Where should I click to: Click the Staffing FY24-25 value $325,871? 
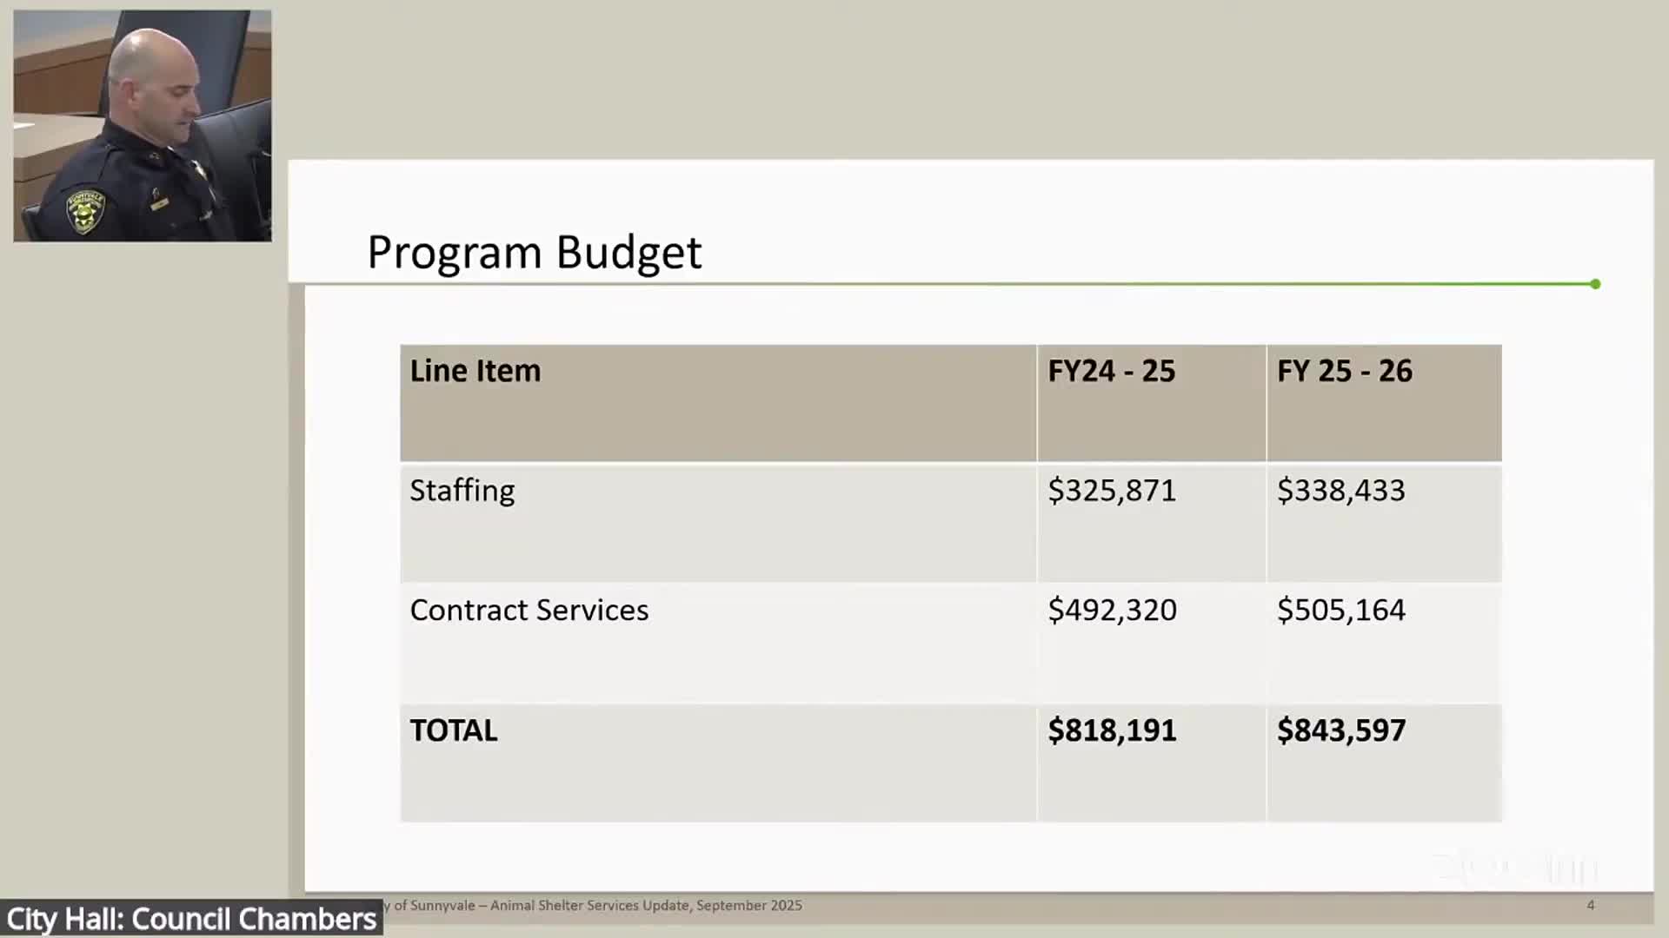click(1111, 491)
